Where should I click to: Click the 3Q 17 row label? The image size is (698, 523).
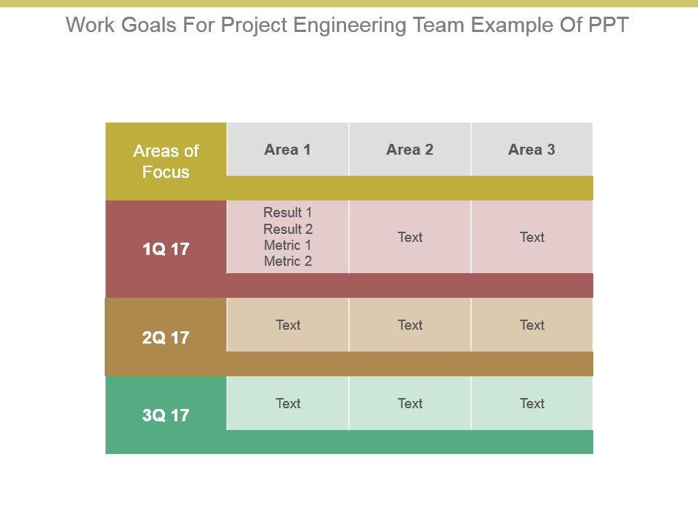pos(166,415)
